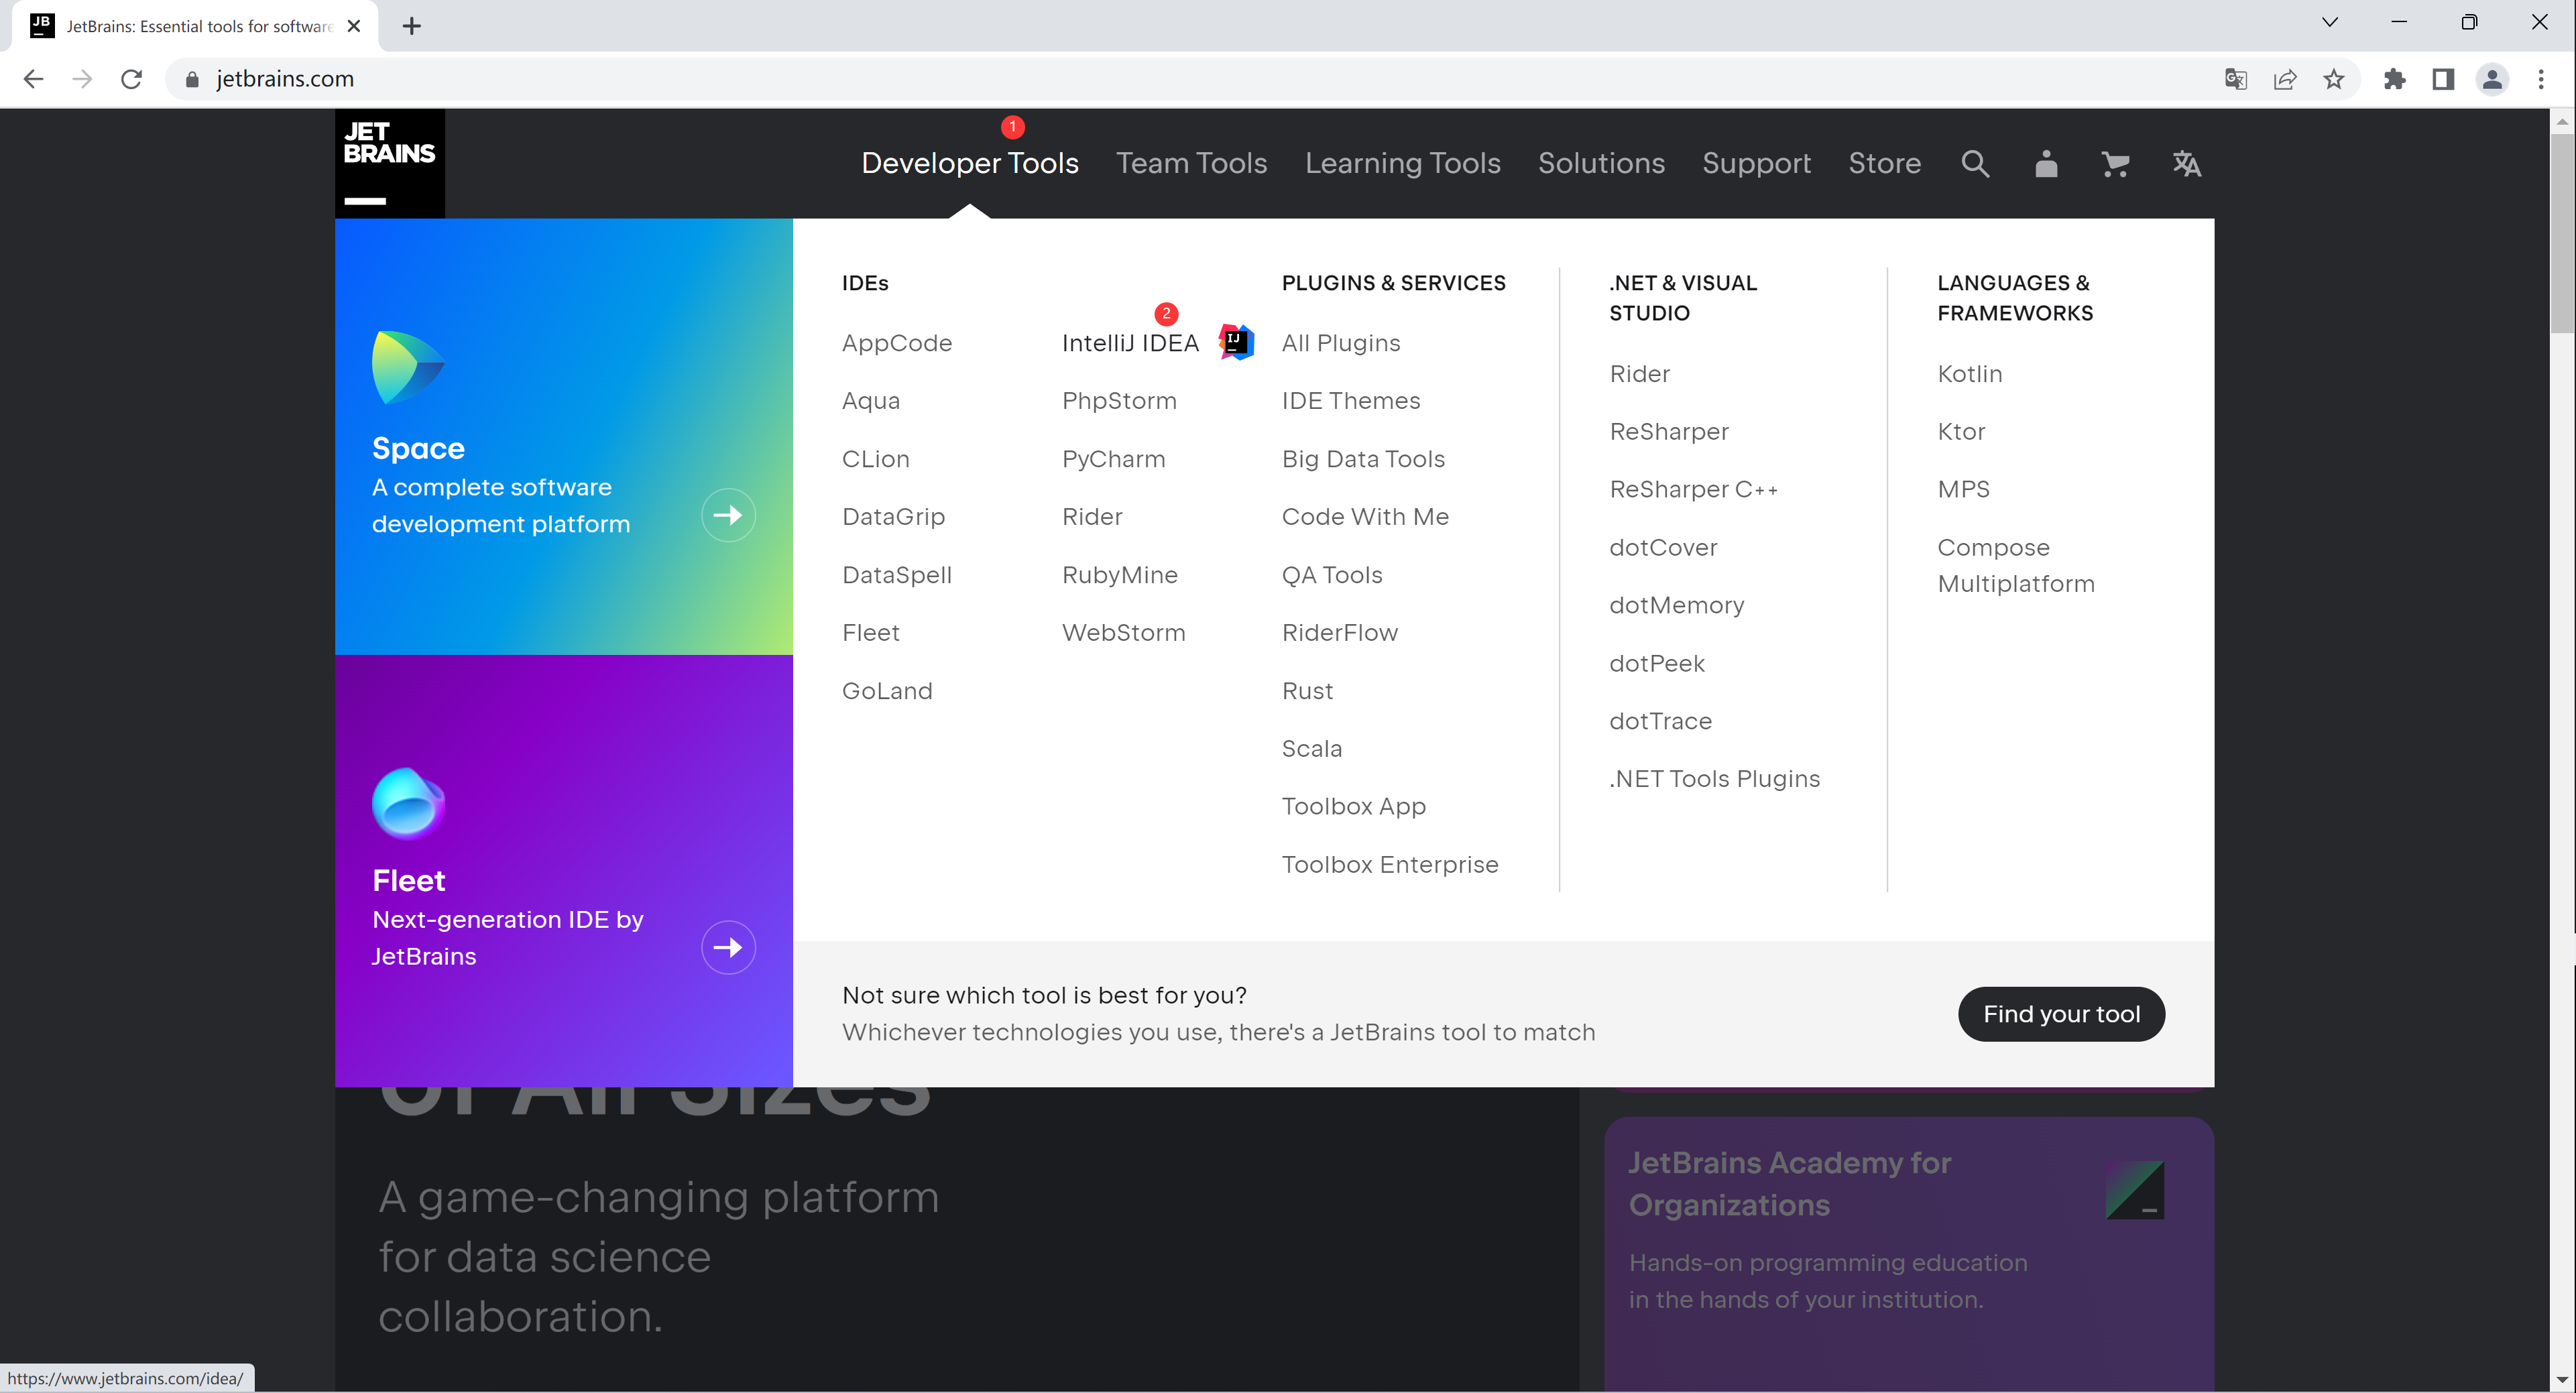Open the Google Translate icon in address bar
Viewport: 2576px width, 1393px height.
(2235, 79)
